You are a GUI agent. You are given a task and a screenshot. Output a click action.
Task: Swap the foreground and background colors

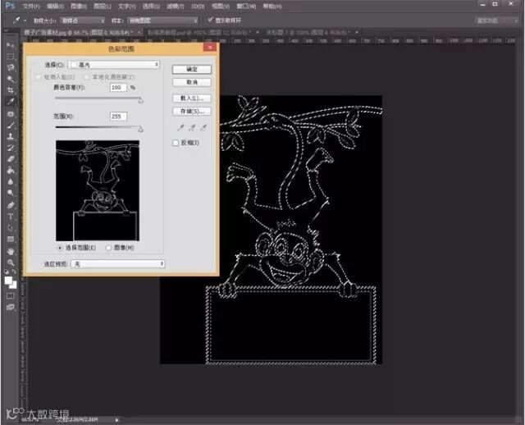pyautogui.click(x=14, y=272)
